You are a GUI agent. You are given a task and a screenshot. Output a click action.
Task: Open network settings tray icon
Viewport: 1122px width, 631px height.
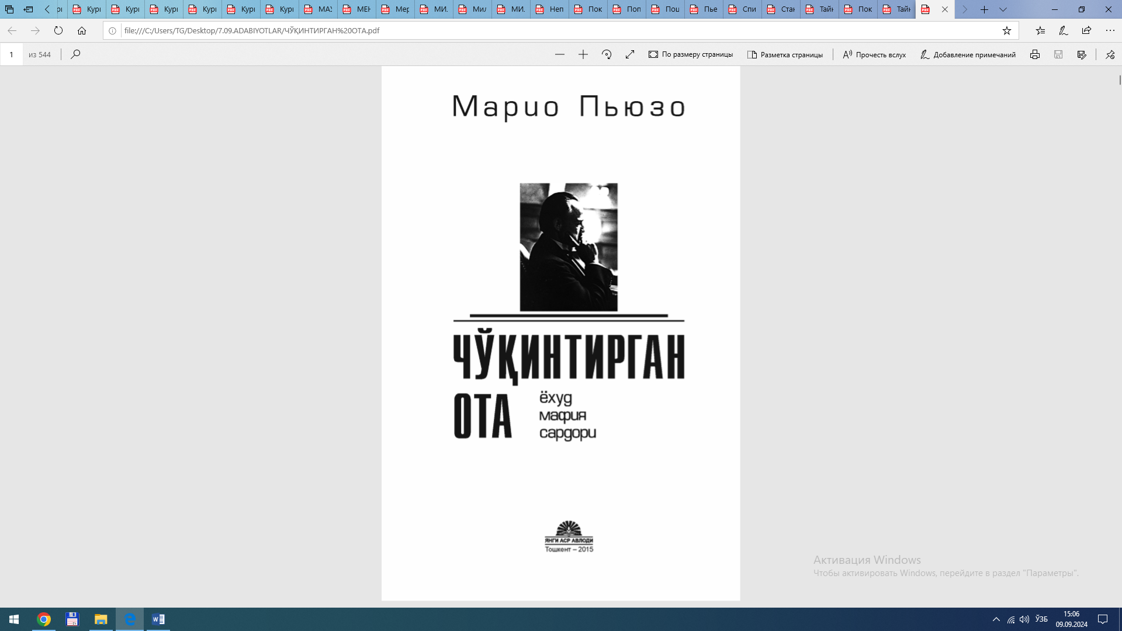(1011, 619)
